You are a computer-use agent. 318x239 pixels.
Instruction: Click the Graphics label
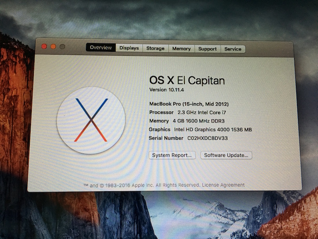[x=160, y=129]
